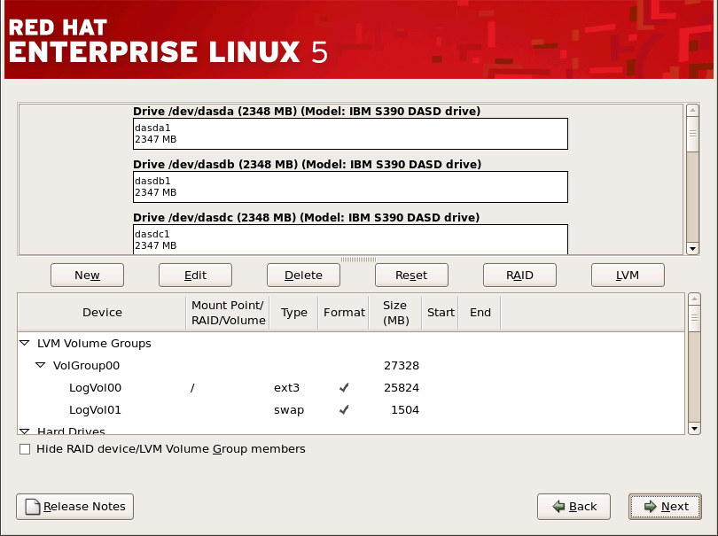This screenshot has width=718, height=536.
Task: Open the RAID configuration dialog
Action: pyautogui.click(x=519, y=275)
